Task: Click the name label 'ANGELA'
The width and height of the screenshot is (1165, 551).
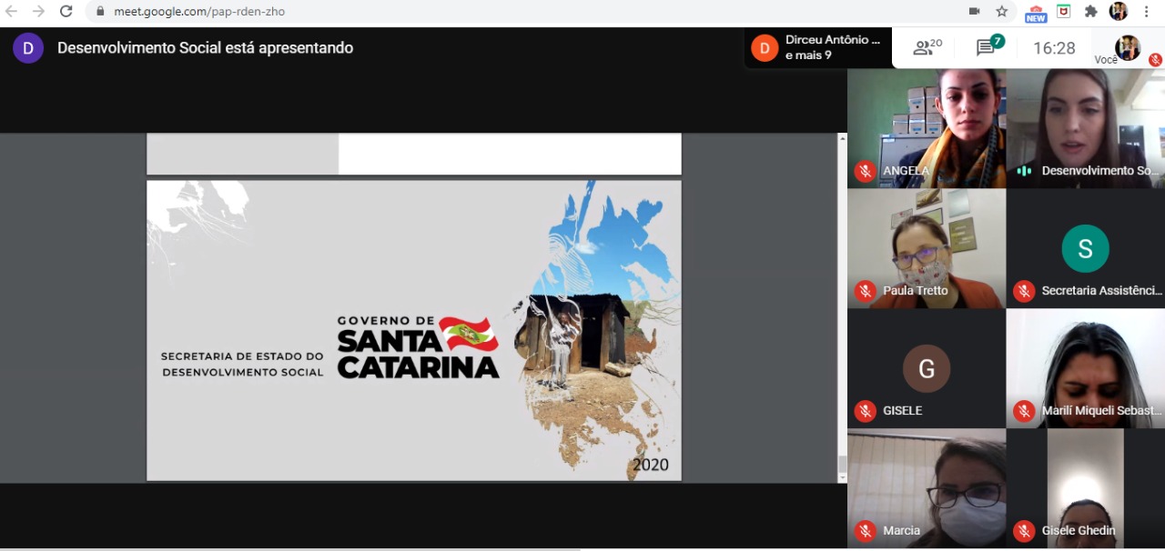Action: tap(907, 171)
